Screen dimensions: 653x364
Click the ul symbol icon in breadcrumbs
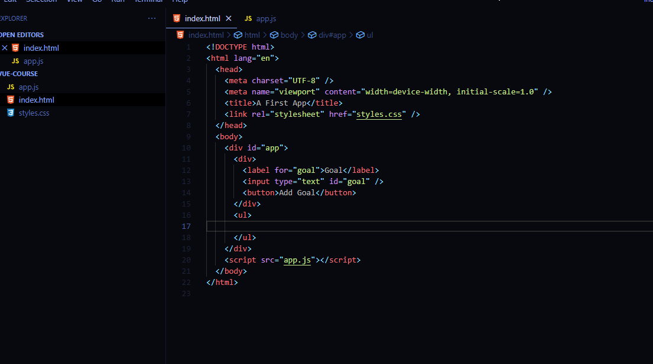(359, 35)
